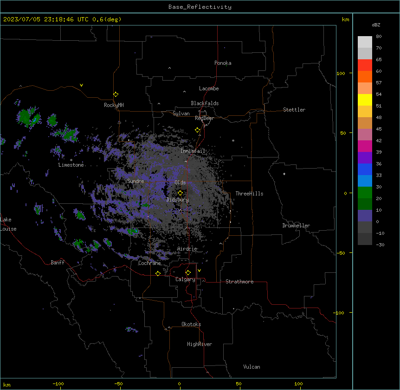Click the RockyMH label
The height and width of the screenshot is (390, 400).
click(114, 105)
